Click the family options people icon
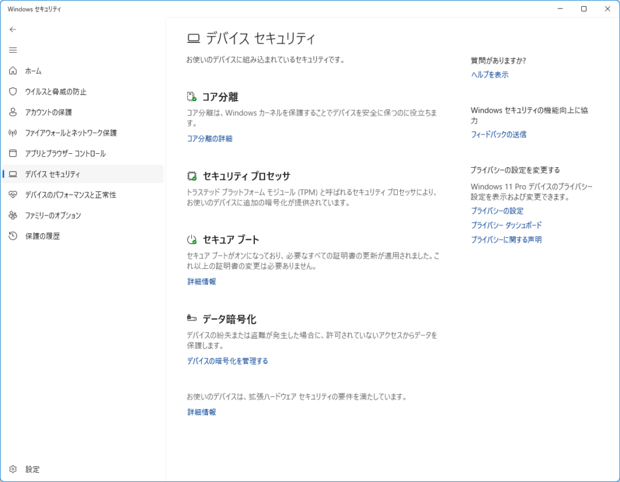The height and width of the screenshot is (482, 620). pos(13,215)
